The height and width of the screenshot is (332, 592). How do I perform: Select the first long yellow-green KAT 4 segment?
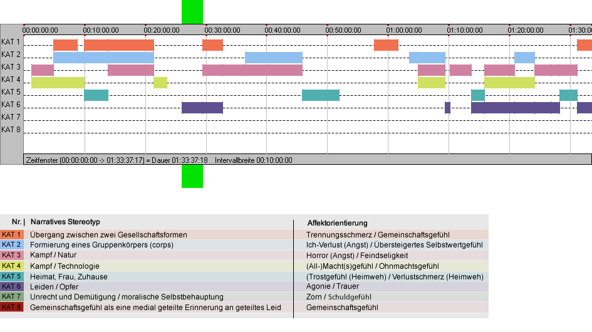pos(58,82)
